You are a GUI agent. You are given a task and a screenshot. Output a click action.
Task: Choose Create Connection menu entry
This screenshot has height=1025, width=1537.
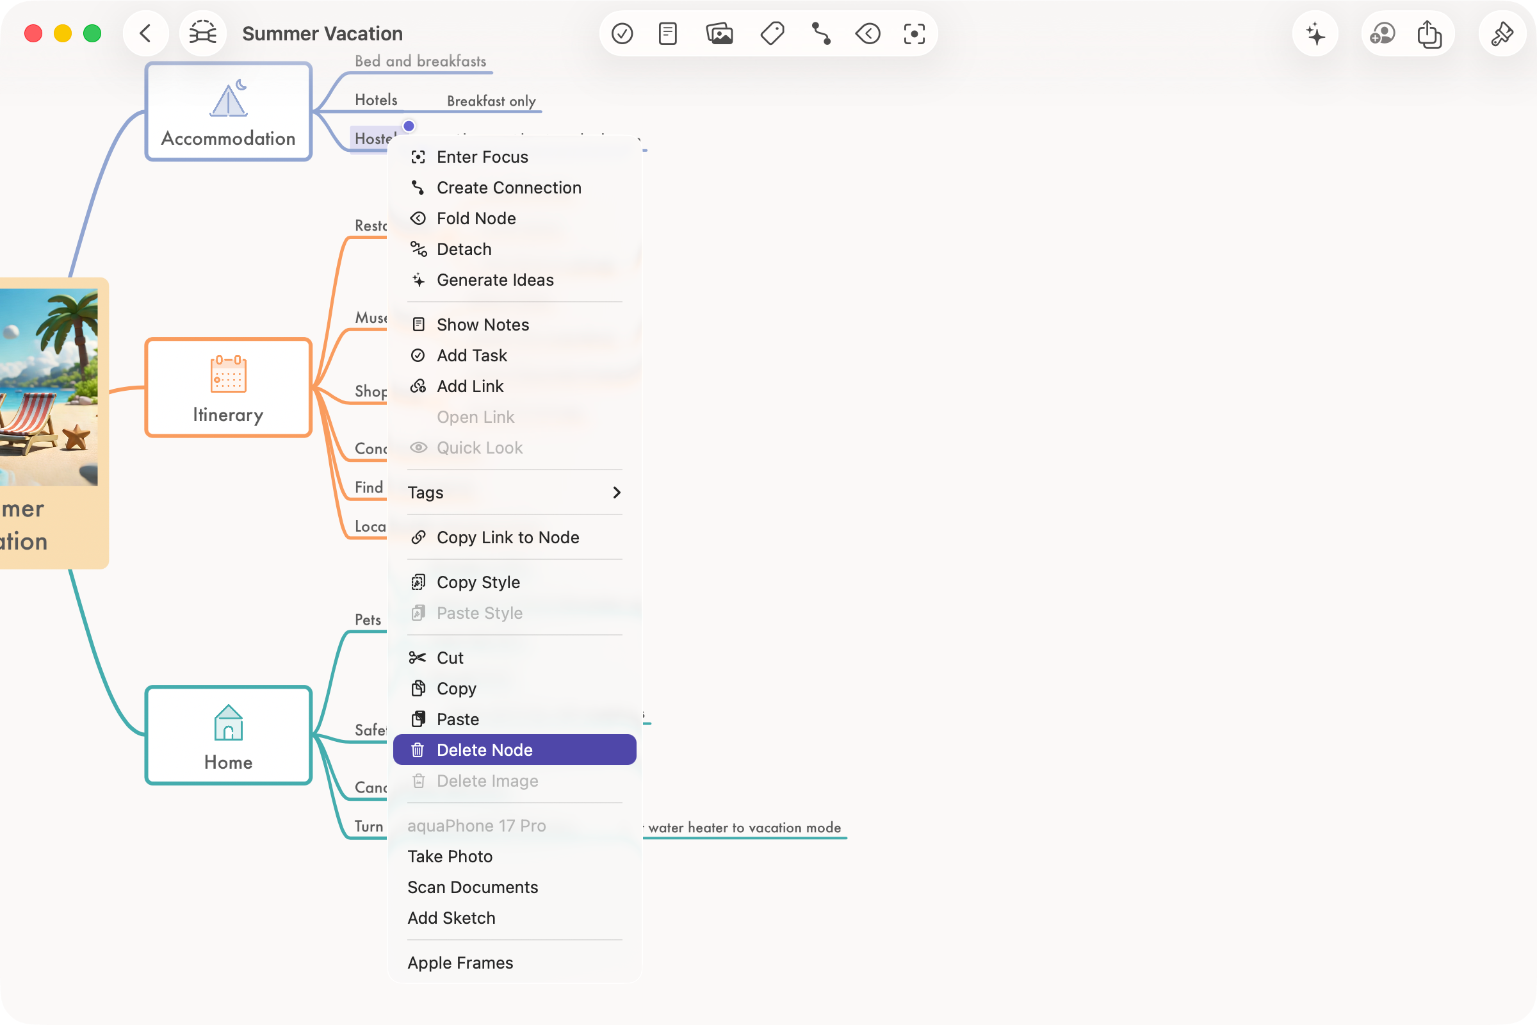point(514,188)
